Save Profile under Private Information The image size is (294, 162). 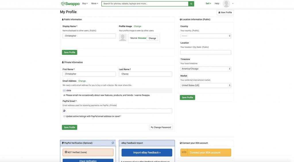pyautogui.click(x=69, y=127)
